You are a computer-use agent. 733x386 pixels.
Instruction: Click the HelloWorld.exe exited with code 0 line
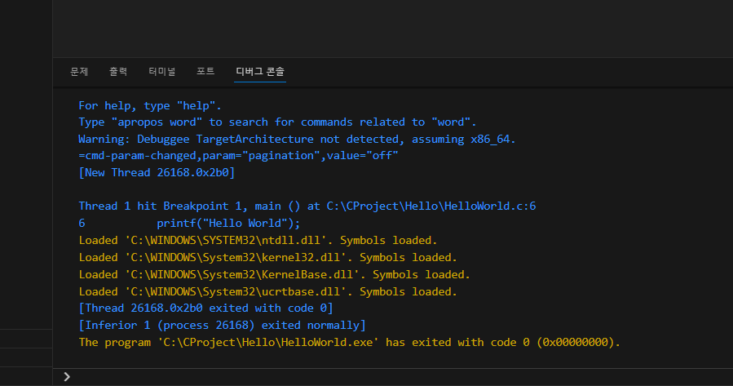tap(349, 343)
